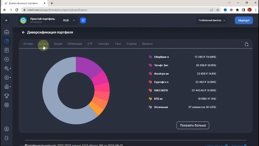The width and height of the screenshot is (259, 146).
Task: Open the user profile sidebar icon
Action: pos(6,129)
